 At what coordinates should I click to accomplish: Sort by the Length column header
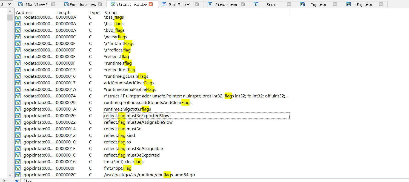63,13
